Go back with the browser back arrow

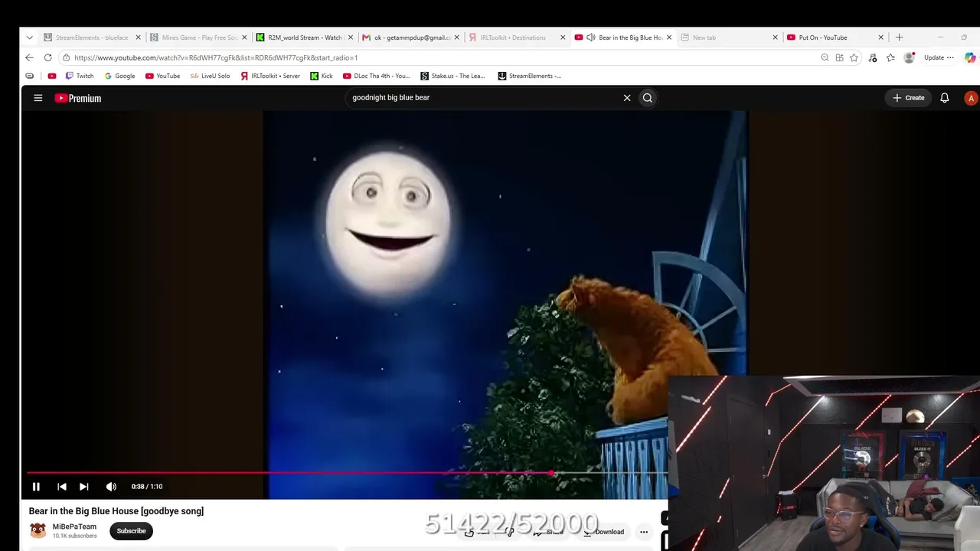pyautogui.click(x=29, y=57)
